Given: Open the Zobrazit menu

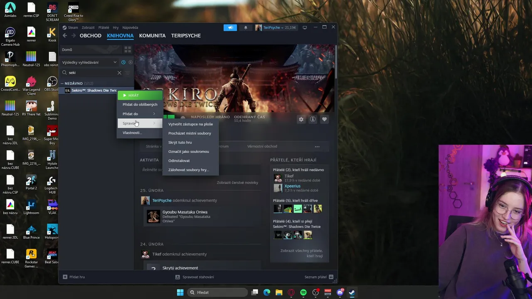Looking at the screenshot, I should 88,27.
